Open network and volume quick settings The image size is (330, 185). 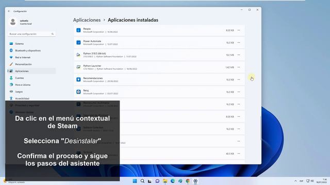coord(310,181)
